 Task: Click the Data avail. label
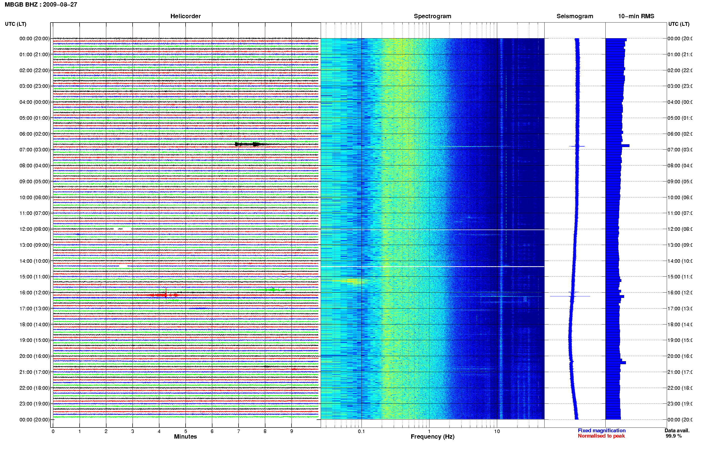[677, 431]
